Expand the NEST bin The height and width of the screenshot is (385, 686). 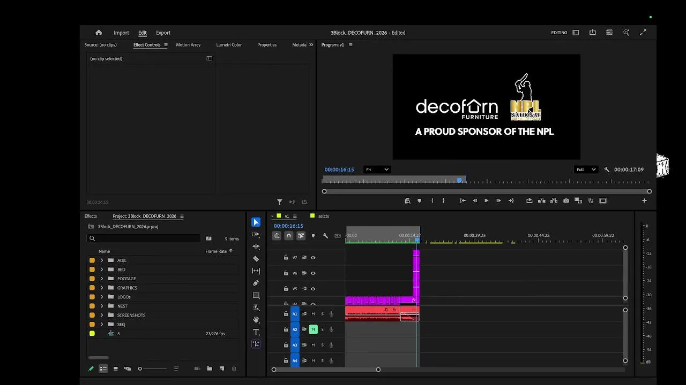point(102,306)
